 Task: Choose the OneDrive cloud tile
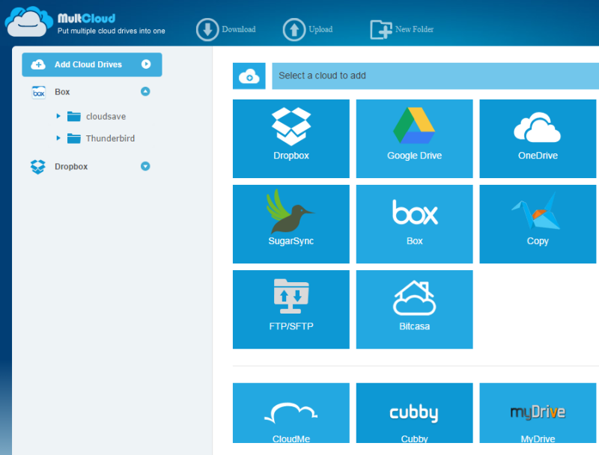(538, 138)
